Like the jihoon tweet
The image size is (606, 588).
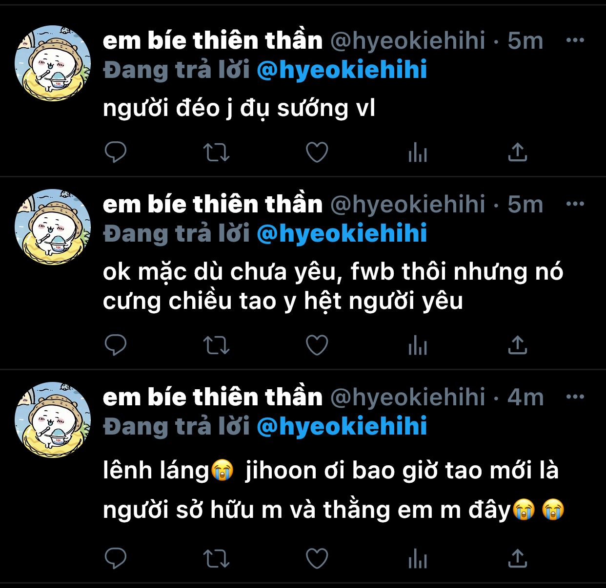pyautogui.click(x=317, y=558)
